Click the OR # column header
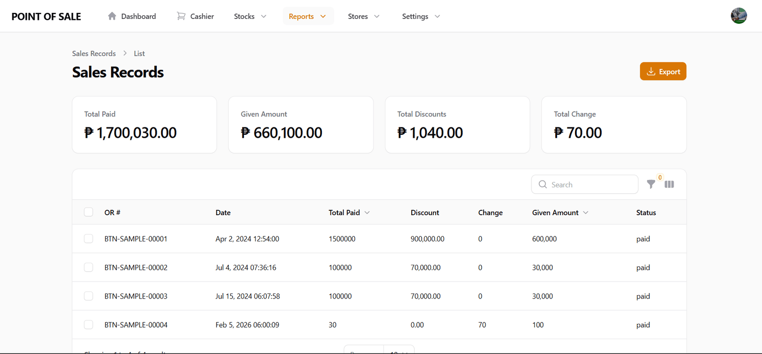Viewport: 762px width, 354px height. [x=112, y=212]
